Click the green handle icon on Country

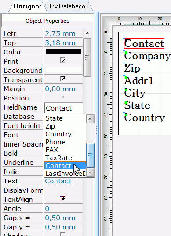click(x=126, y=114)
